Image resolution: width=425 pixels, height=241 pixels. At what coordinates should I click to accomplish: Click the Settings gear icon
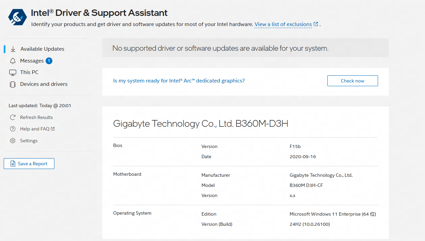[x=13, y=141]
